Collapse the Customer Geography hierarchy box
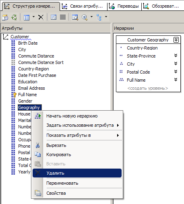184x204 pixels. pyautogui.click(x=176, y=40)
